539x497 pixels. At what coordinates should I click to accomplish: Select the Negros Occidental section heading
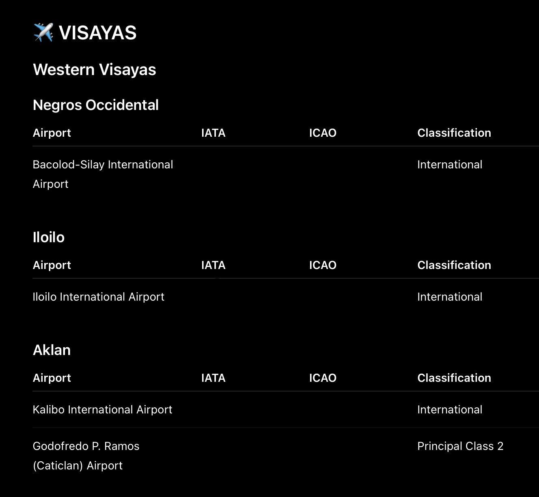[96, 105]
